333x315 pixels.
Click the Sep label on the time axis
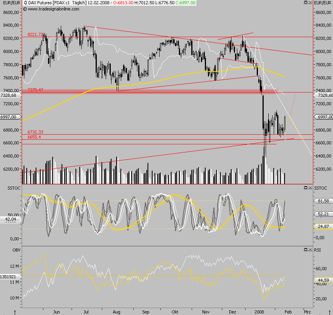click(x=146, y=312)
